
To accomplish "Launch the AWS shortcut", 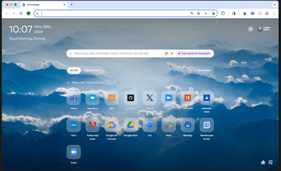I will (112, 98).
